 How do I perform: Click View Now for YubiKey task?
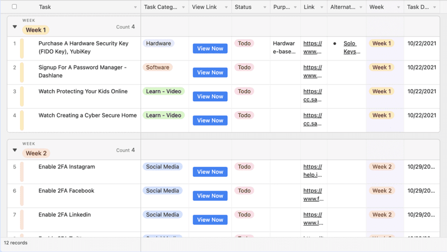210,49
